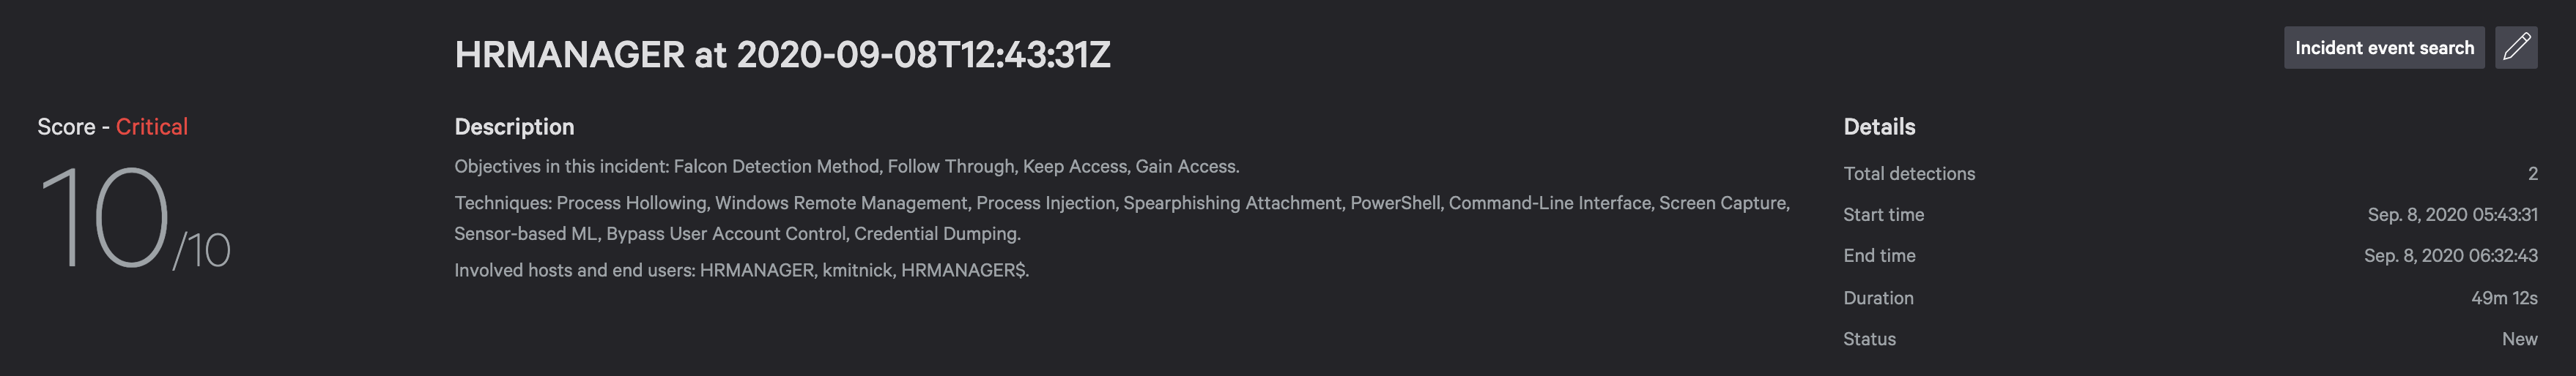Click the HRMANAGER incident title
Image resolution: width=2576 pixels, height=376 pixels.
[782, 55]
